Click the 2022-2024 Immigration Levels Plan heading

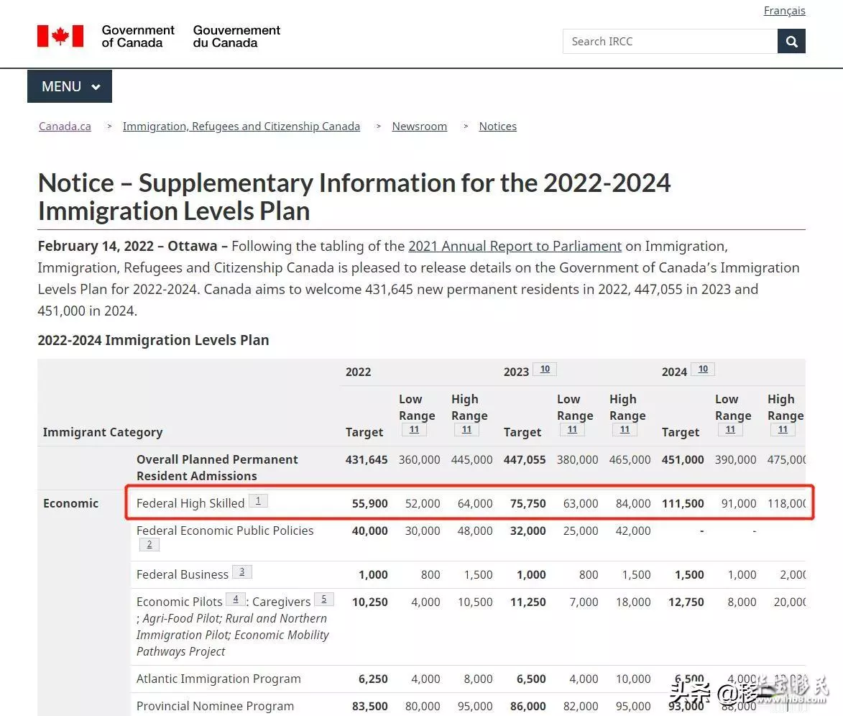(x=153, y=340)
